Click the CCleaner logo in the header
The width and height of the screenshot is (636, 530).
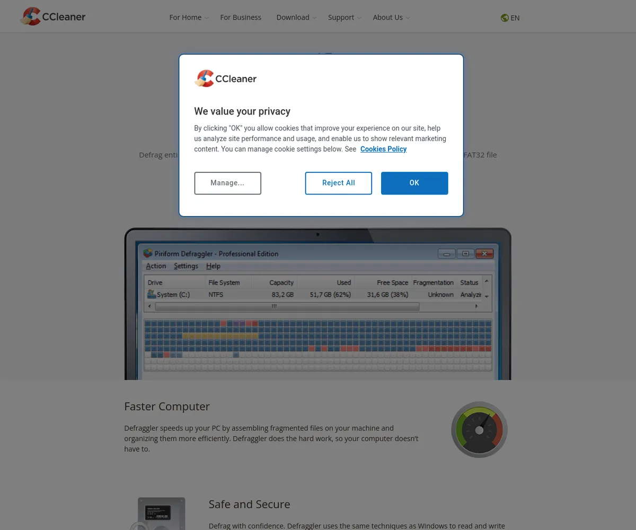tap(53, 17)
